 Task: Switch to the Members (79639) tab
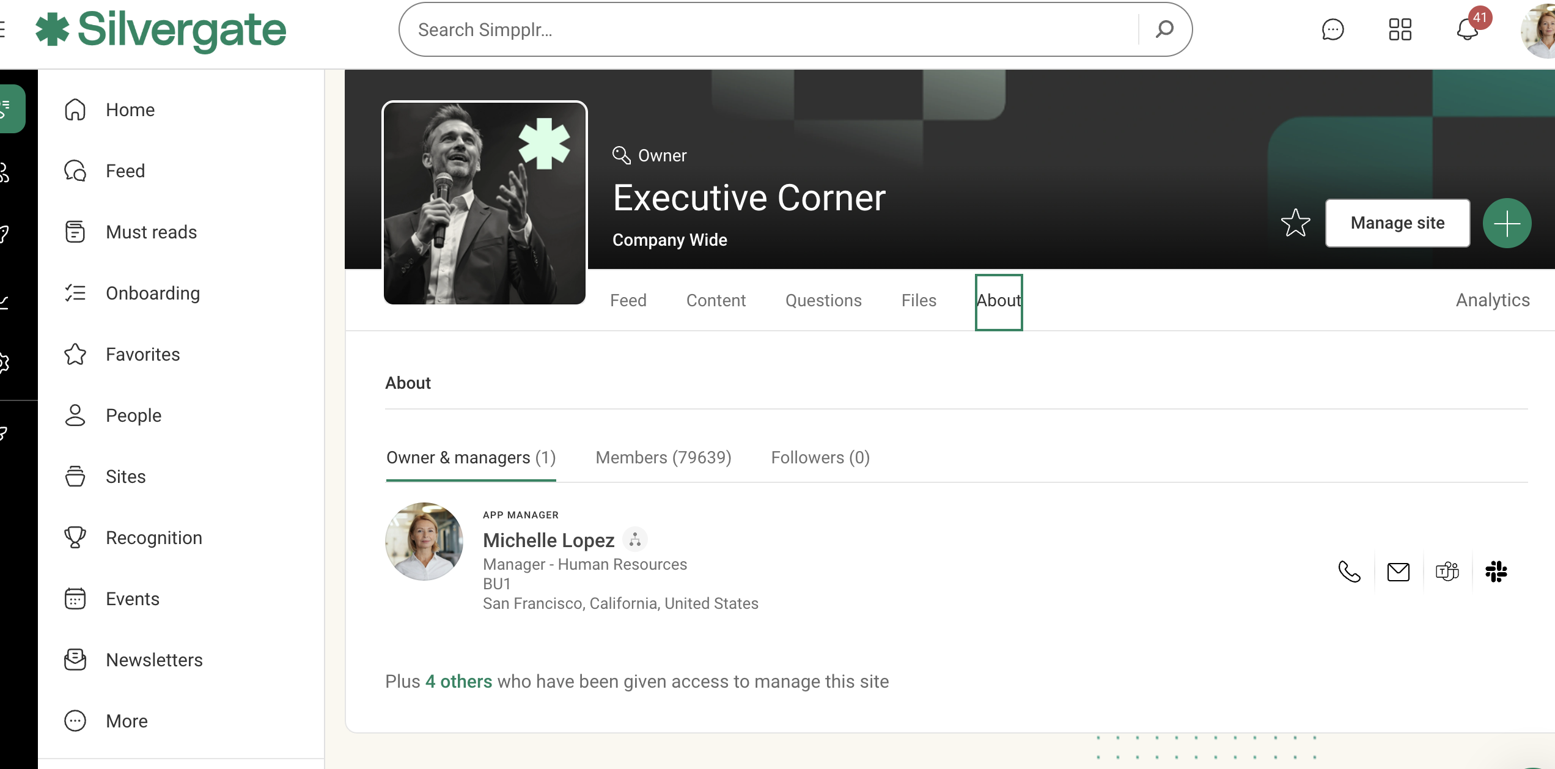pos(663,458)
